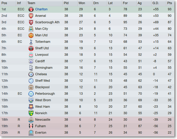Click the Charlton club crest
The image size is (177, 139).
[x=31, y=9]
